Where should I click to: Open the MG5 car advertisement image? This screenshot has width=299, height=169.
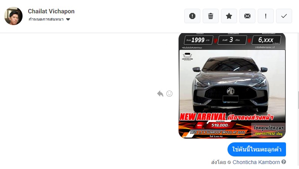coord(232,86)
